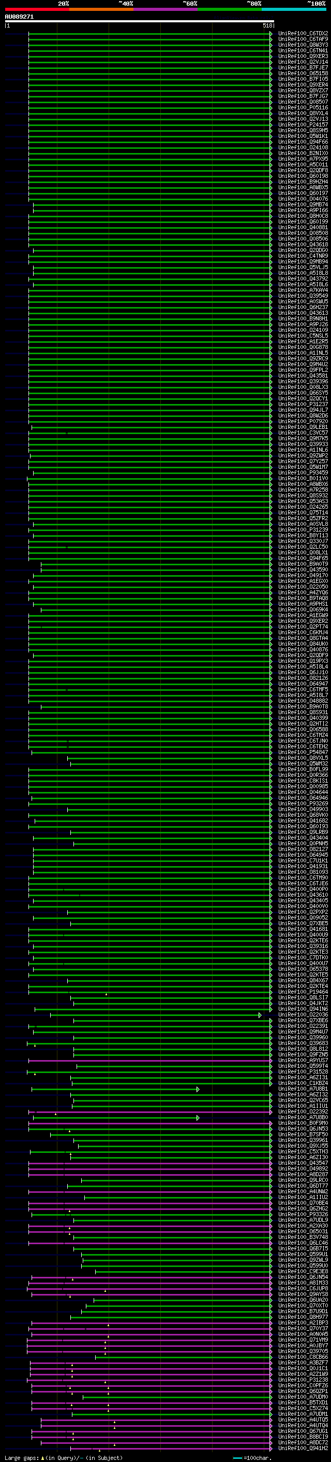
Task: Select hit UniRef100_B0FL99
Action: coord(303,769)
